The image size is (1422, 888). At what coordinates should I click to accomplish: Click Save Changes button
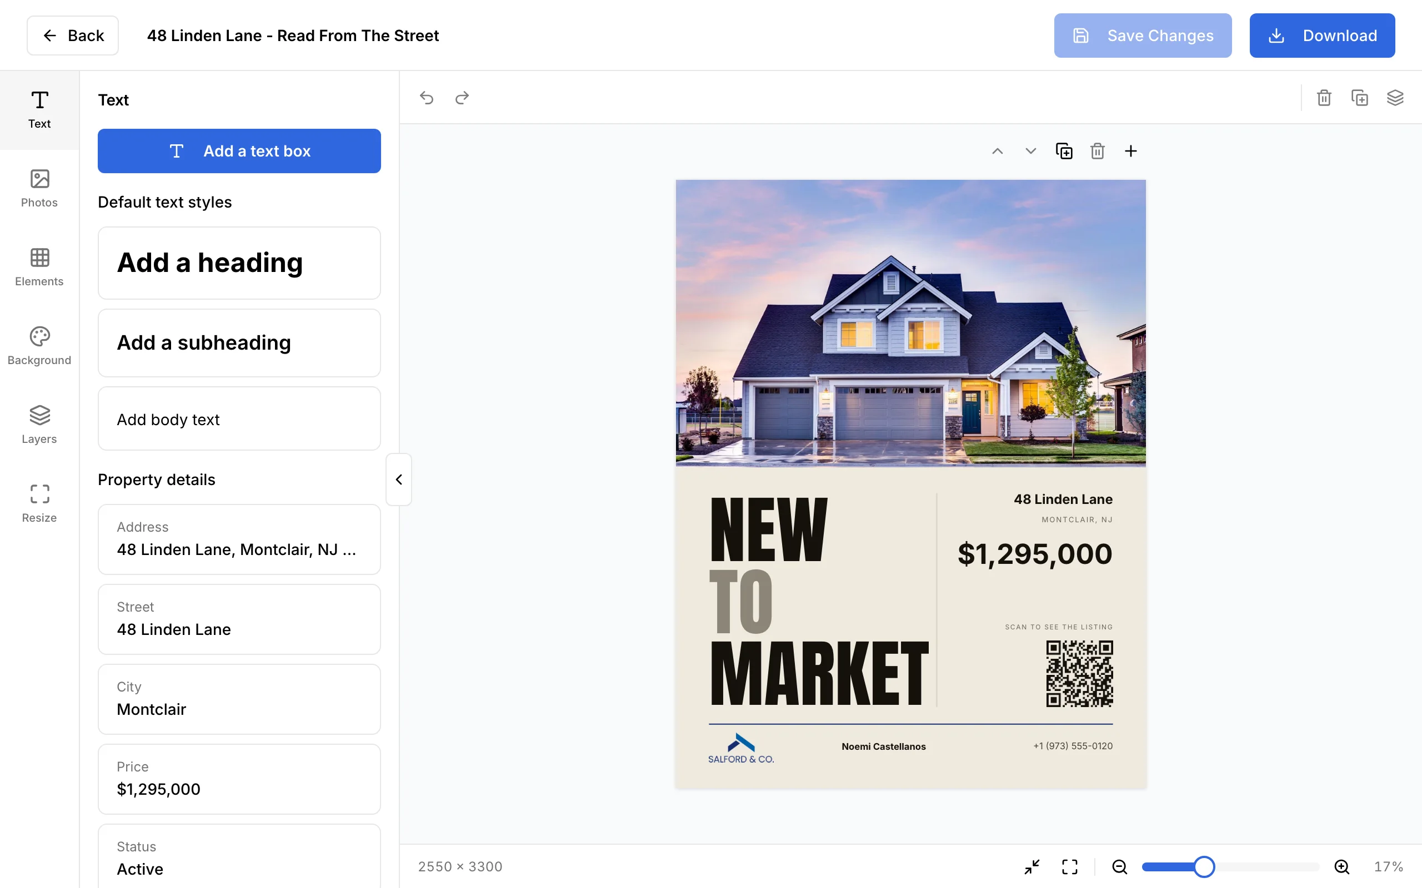pos(1142,35)
